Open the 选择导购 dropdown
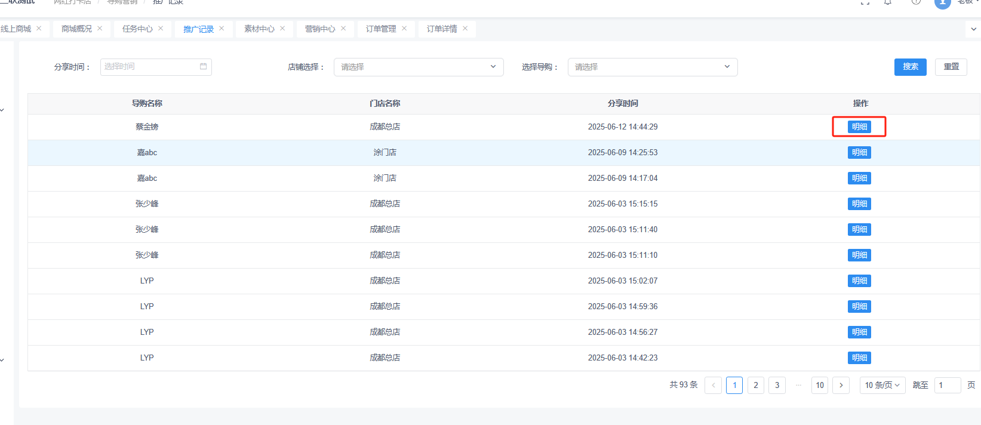This screenshot has height=425, width=981. coord(652,67)
